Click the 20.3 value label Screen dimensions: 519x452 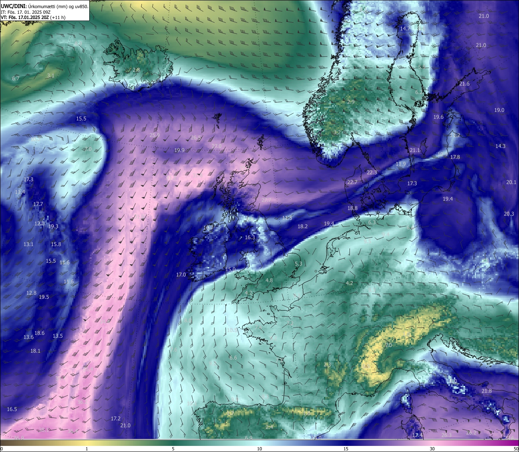[509, 214]
